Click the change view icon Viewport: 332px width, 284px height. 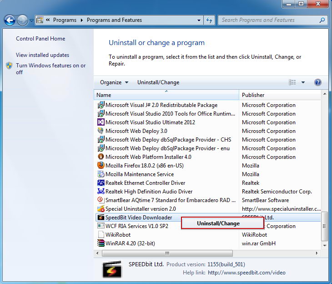click(x=292, y=82)
